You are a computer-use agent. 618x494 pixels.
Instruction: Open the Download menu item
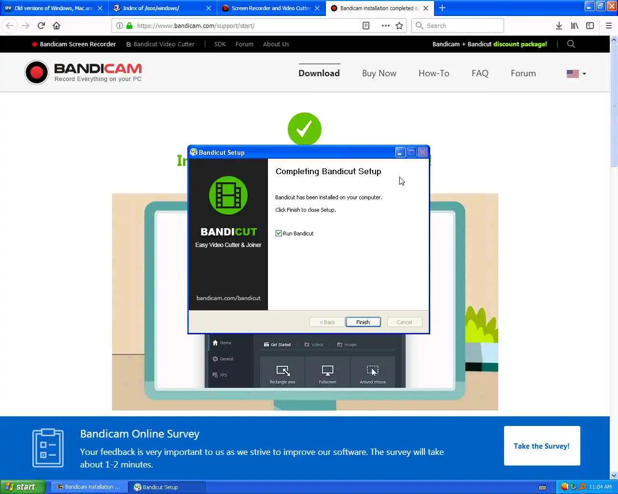[x=319, y=73]
